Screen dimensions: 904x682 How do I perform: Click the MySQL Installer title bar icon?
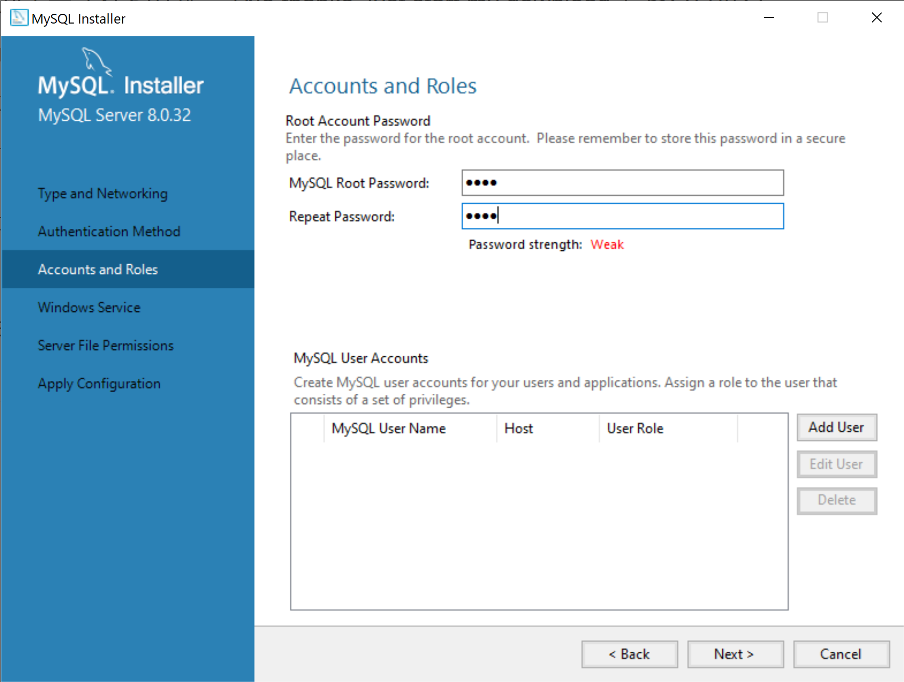point(18,17)
